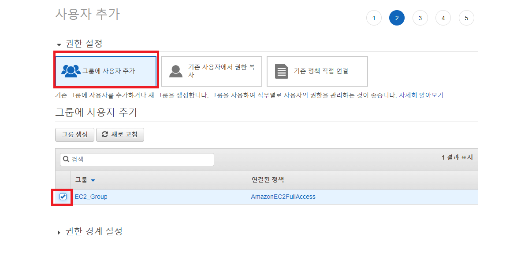Click the 연결된 정책 column header
Screen dimensions: 532x274
pos(268,180)
